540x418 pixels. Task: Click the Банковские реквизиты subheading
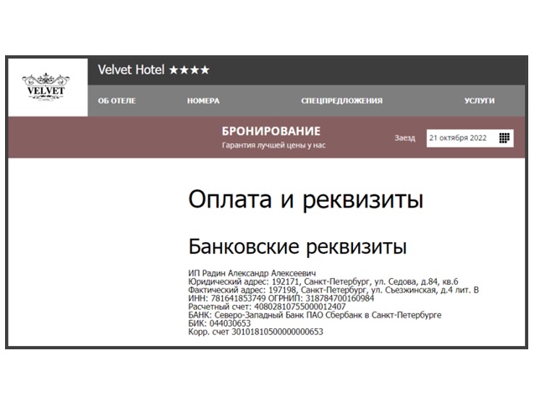coord(298,248)
